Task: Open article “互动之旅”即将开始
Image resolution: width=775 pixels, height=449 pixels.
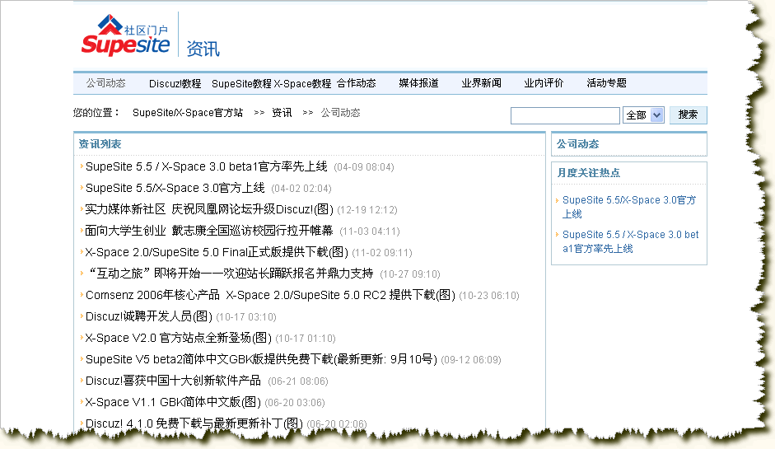Action: [231, 274]
